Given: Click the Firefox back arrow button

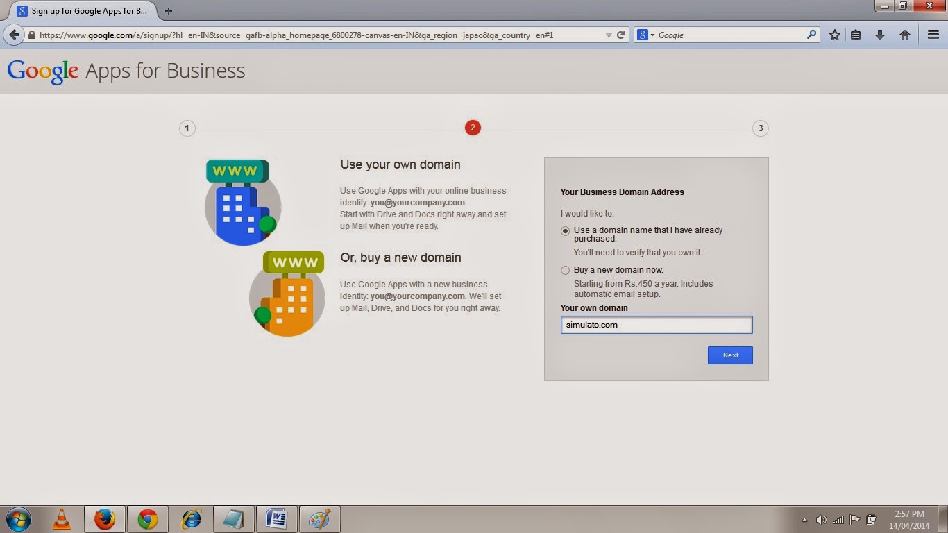Looking at the screenshot, I should tap(14, 35).
